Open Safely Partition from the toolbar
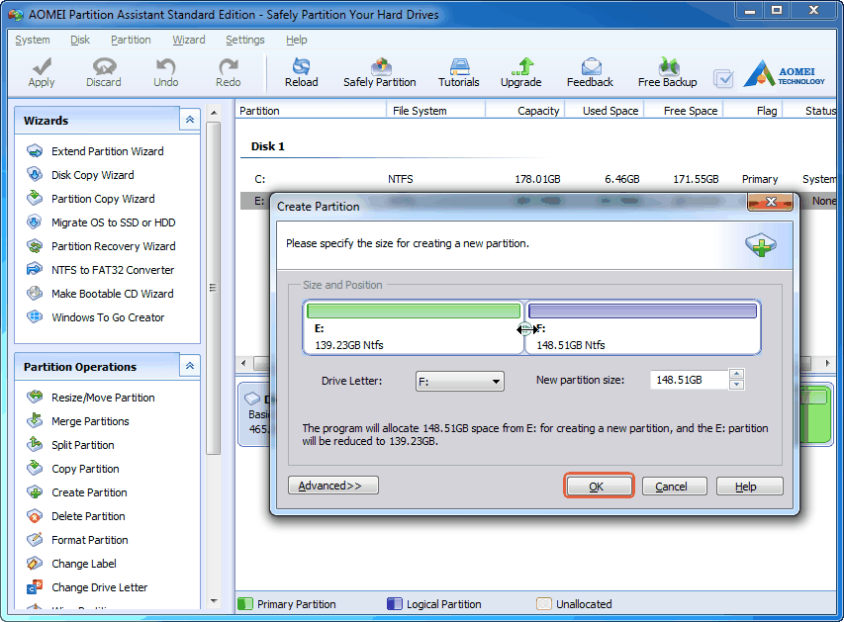Screen dimensions: 844x622 380,72
